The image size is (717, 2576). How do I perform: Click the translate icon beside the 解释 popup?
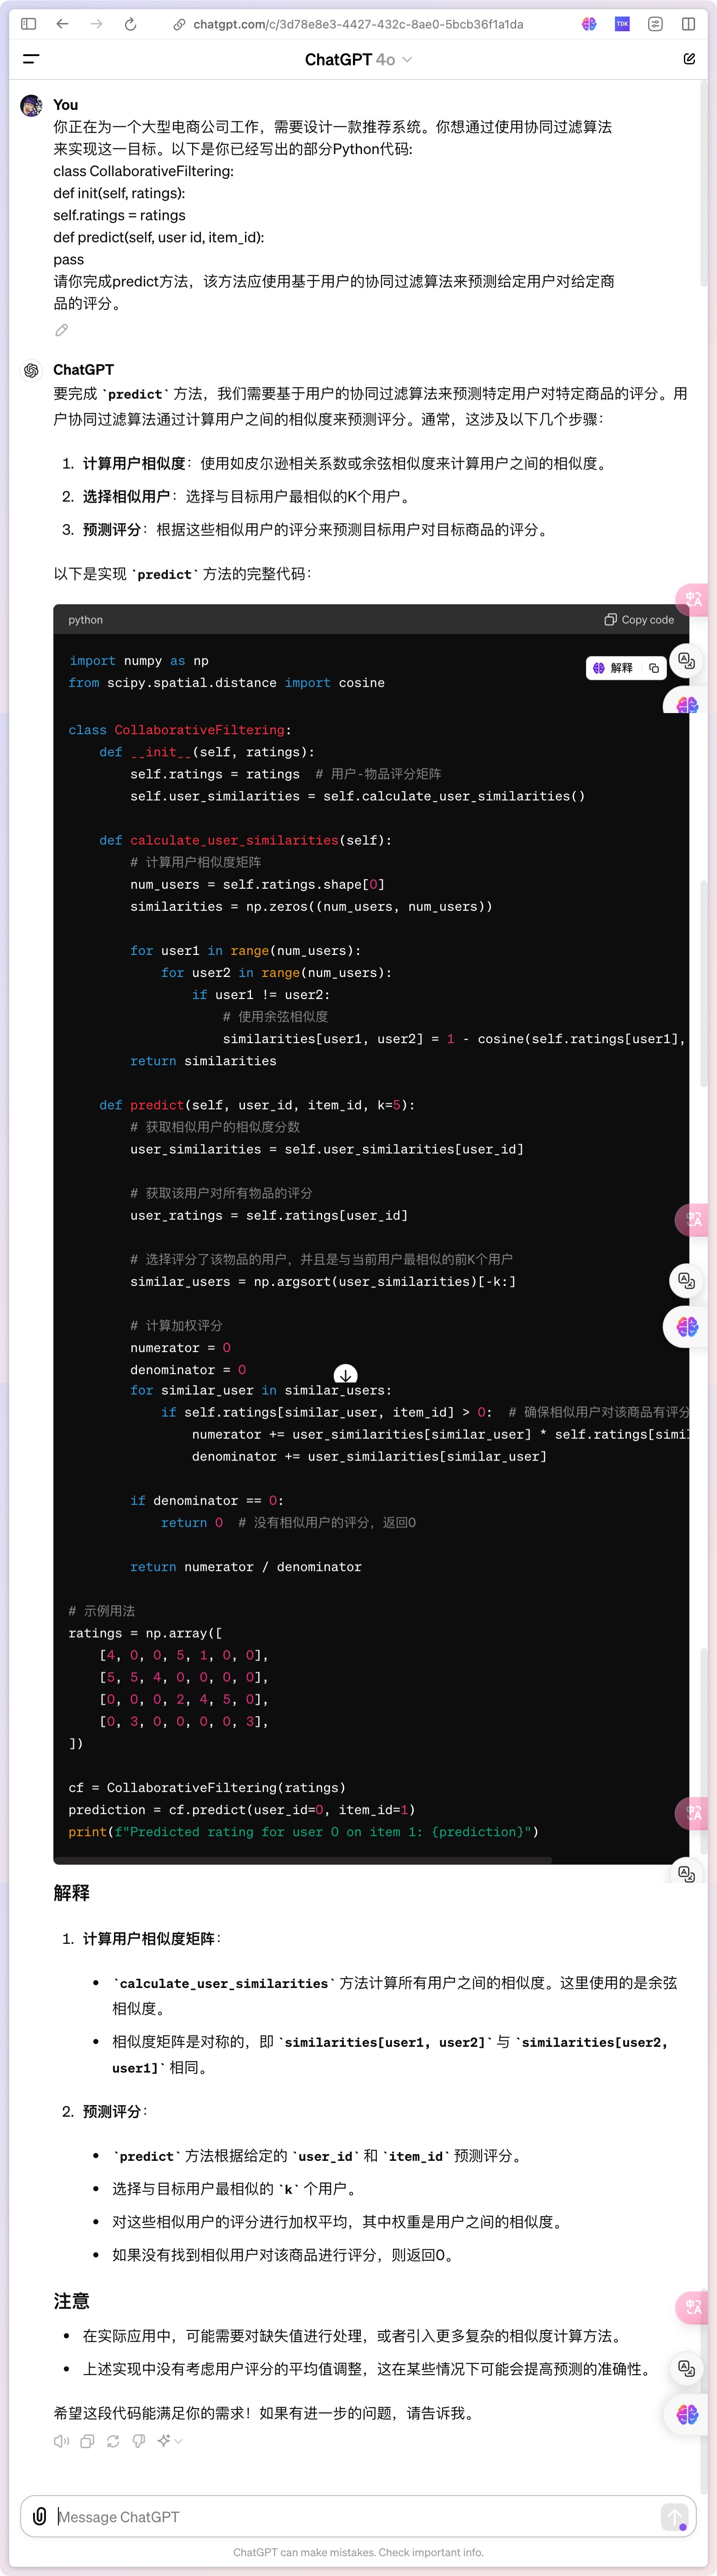tap(686, 660)
